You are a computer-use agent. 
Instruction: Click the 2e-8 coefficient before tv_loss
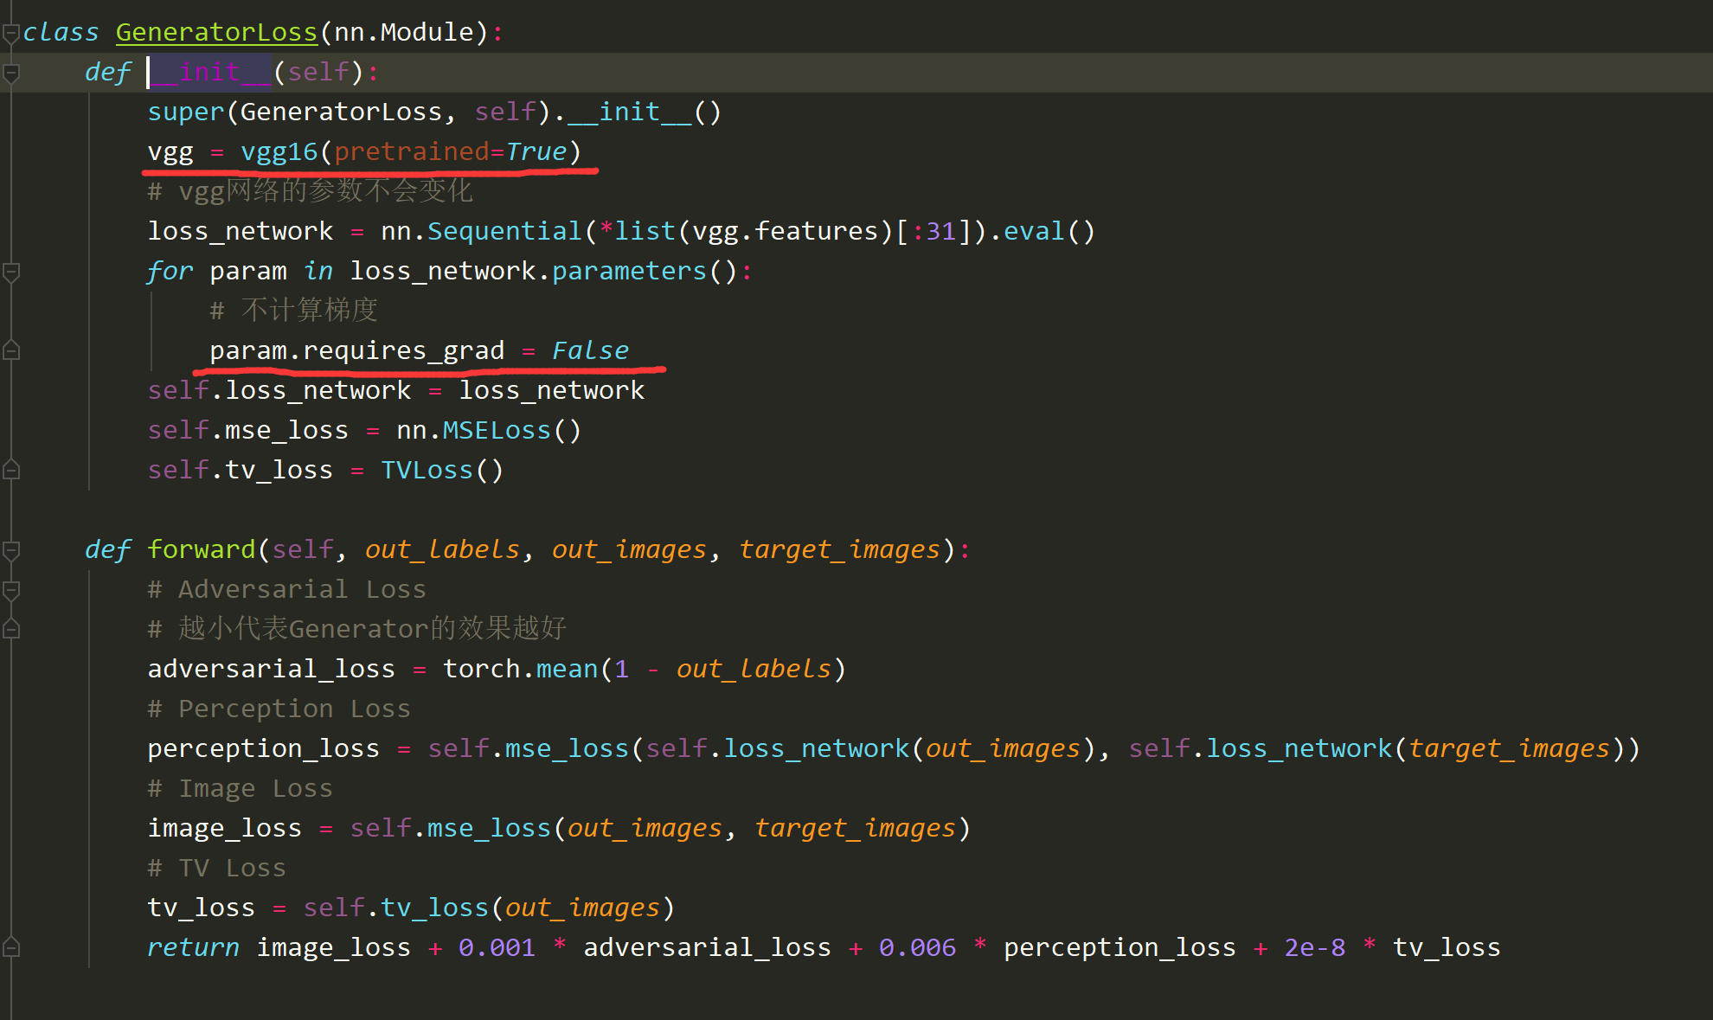(1314, 947)
